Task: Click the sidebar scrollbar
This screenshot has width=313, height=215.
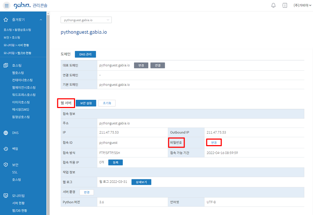Action: click(48, 113)
